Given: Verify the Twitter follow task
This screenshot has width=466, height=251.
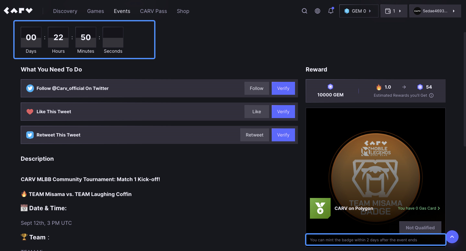Looking at the screenshot, I should point(283,88).
